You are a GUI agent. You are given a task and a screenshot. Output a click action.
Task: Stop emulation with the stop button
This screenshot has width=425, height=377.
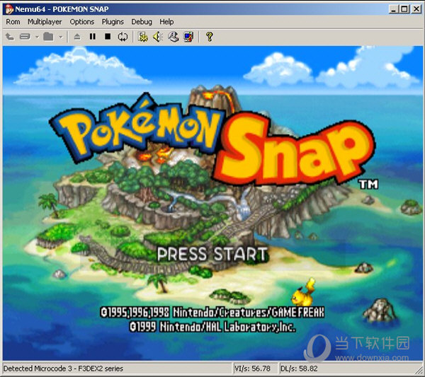[108, 37]
